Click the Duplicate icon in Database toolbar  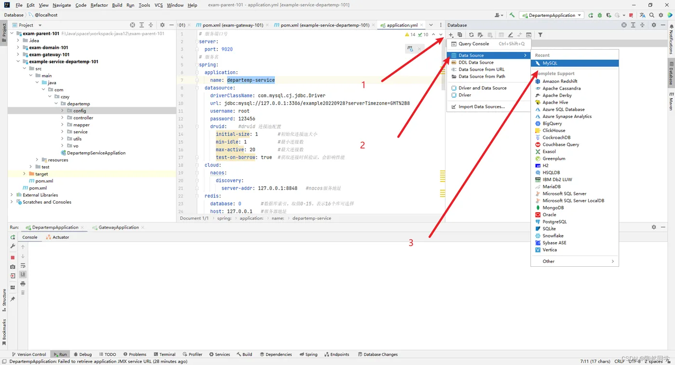point(460,35)
